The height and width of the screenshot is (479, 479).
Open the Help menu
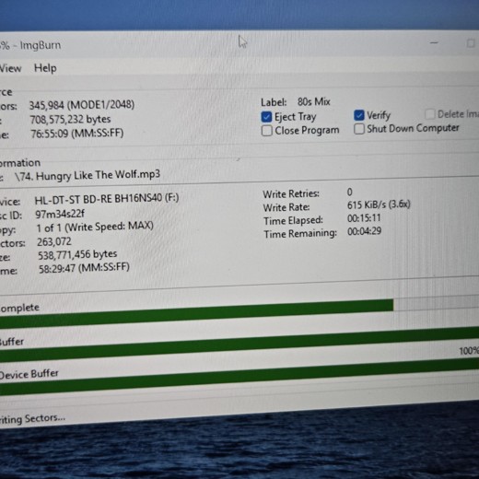pos(45,68)
